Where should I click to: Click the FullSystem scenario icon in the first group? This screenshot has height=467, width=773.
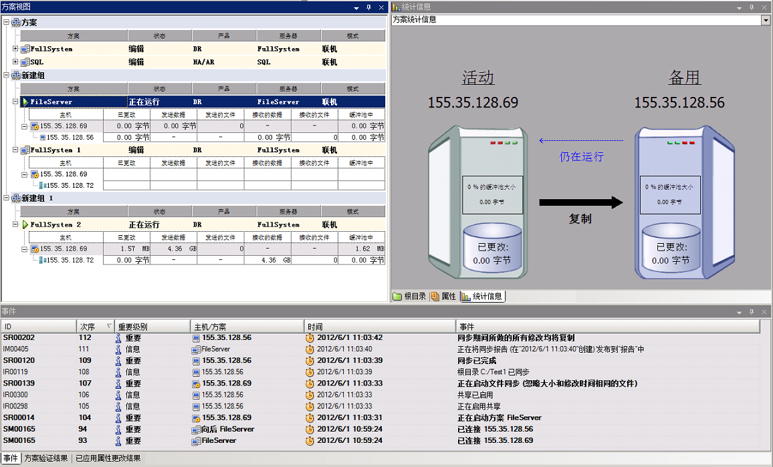click(x=25, y=49)
